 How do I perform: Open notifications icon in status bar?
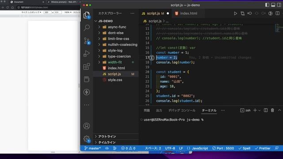[276, 148]
